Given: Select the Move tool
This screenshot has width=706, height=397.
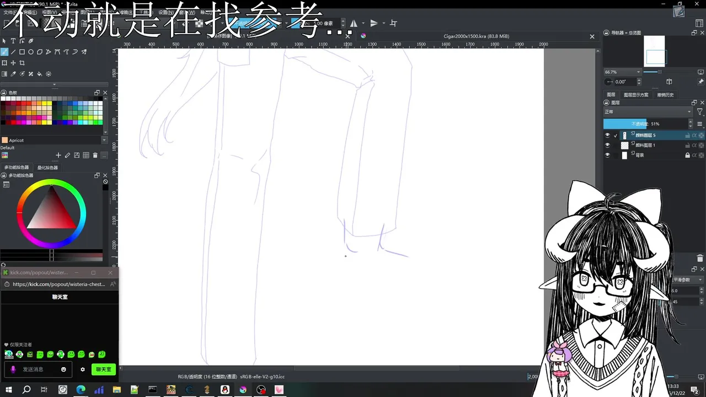Looking at the screenshot, I should point(13,63).
